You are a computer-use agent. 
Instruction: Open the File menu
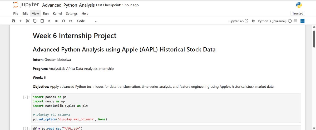(16, 13)
